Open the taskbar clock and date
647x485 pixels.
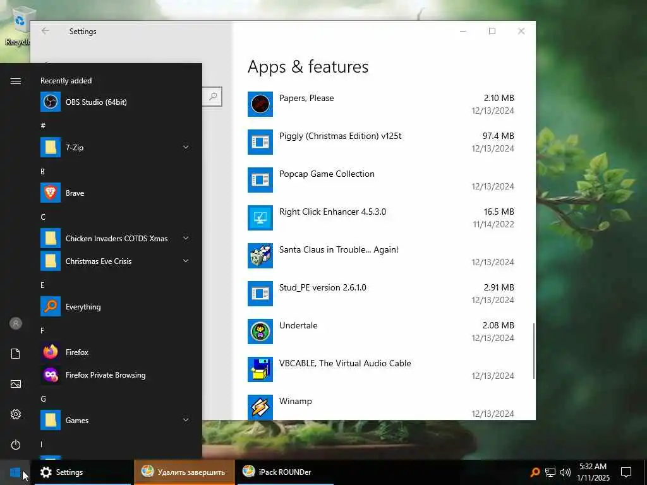click(593, 472)
